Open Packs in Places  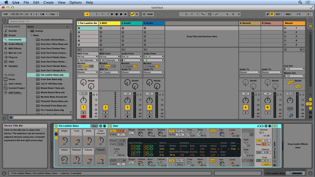pos(12,79)
